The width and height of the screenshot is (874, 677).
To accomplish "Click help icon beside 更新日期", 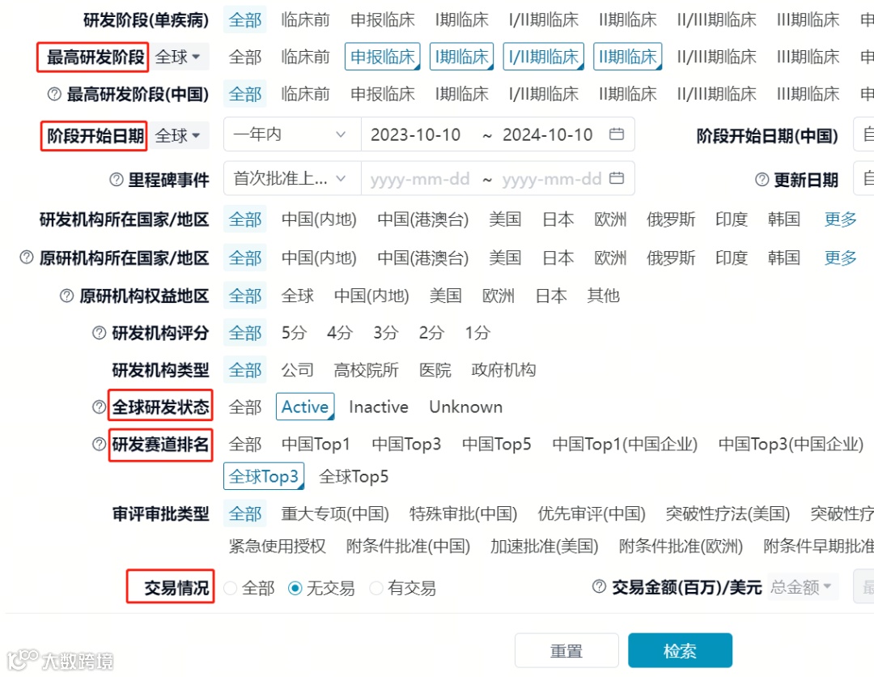I will tap(762, 180).
